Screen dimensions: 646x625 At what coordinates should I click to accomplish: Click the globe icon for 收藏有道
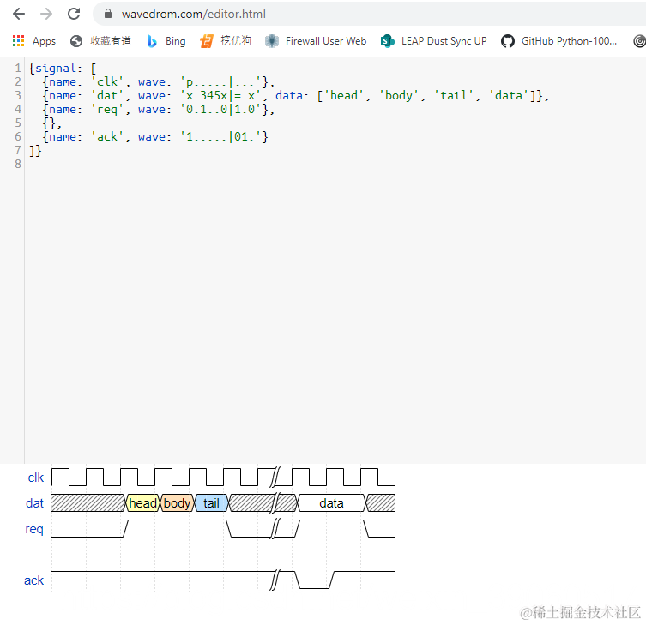tap(76, 41)
